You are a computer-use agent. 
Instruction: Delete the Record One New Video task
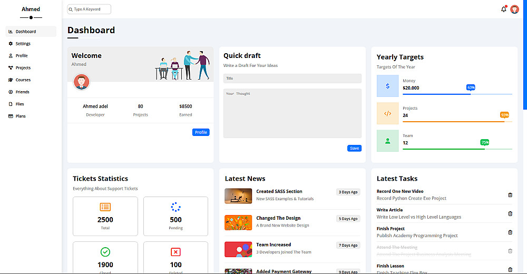510,195
